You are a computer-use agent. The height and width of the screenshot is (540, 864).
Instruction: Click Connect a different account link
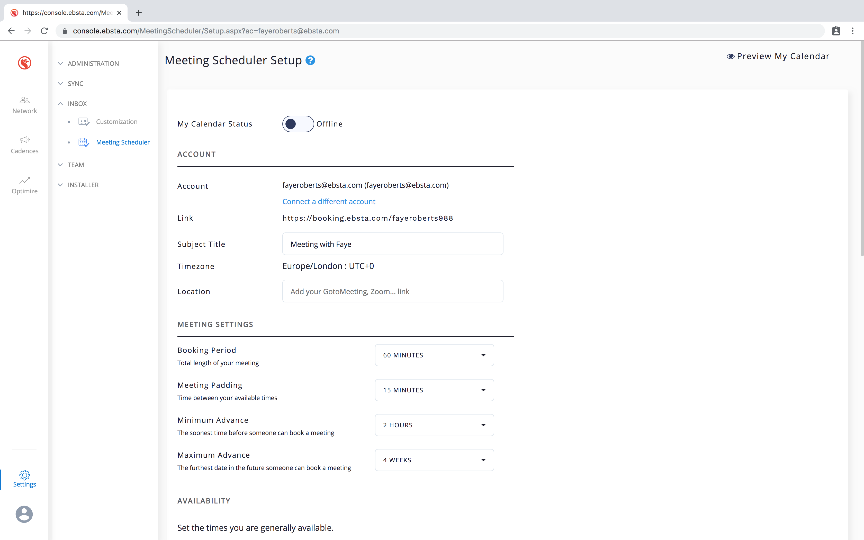329,201
